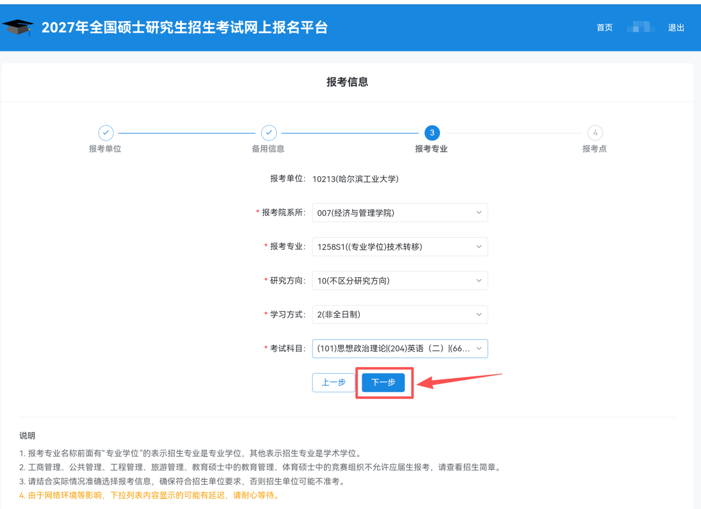This screenshot has height=509, width=701.
Task: Click the 考试科目 field label
Action: tap(287, 349)
